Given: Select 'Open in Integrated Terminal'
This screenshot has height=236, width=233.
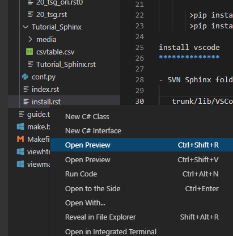Looking at the screenshot, I should [x=142, y=231].
